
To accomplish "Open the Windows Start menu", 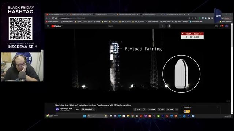I will click(84, 116).
